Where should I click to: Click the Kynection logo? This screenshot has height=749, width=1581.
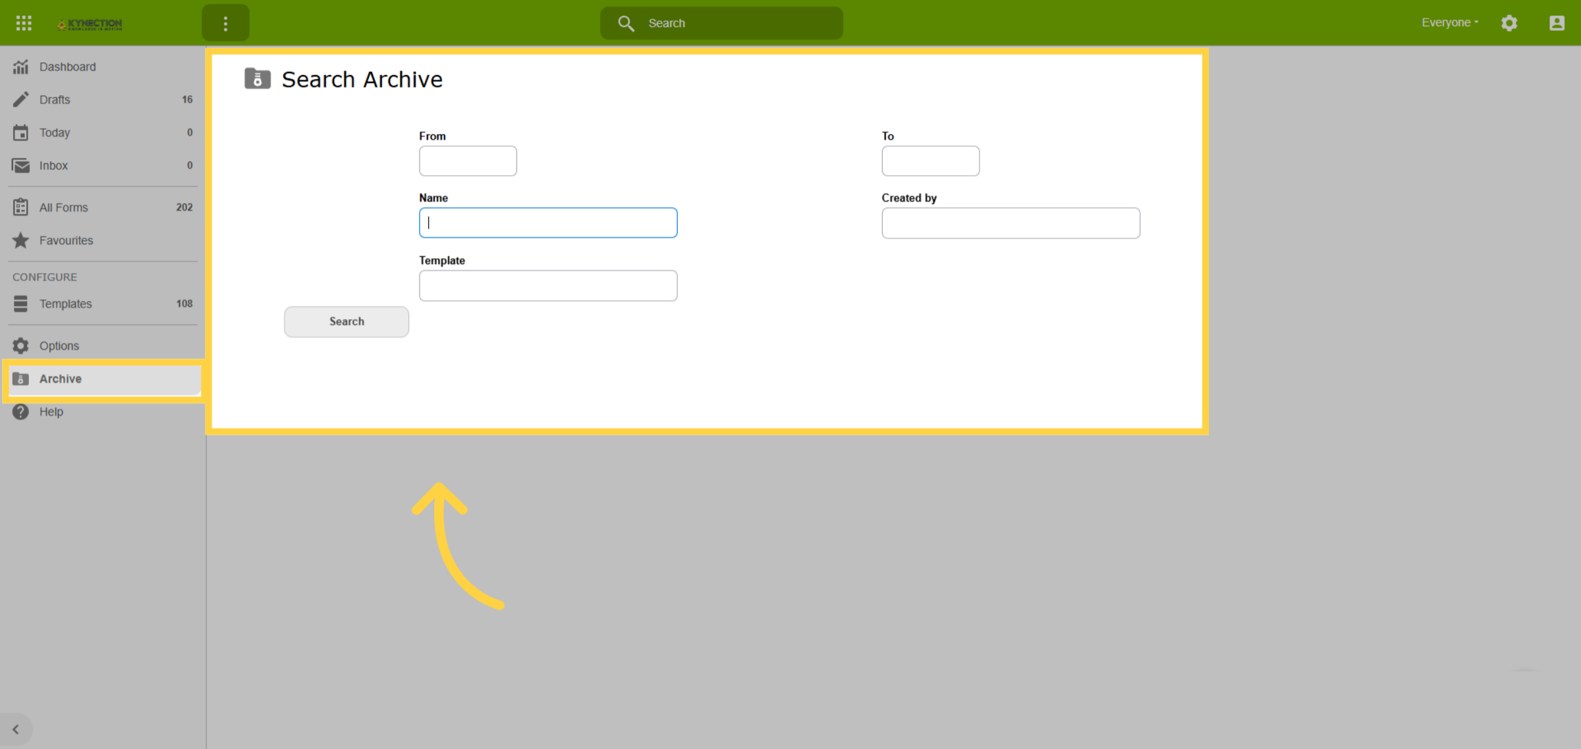click(x=90, y=24)
